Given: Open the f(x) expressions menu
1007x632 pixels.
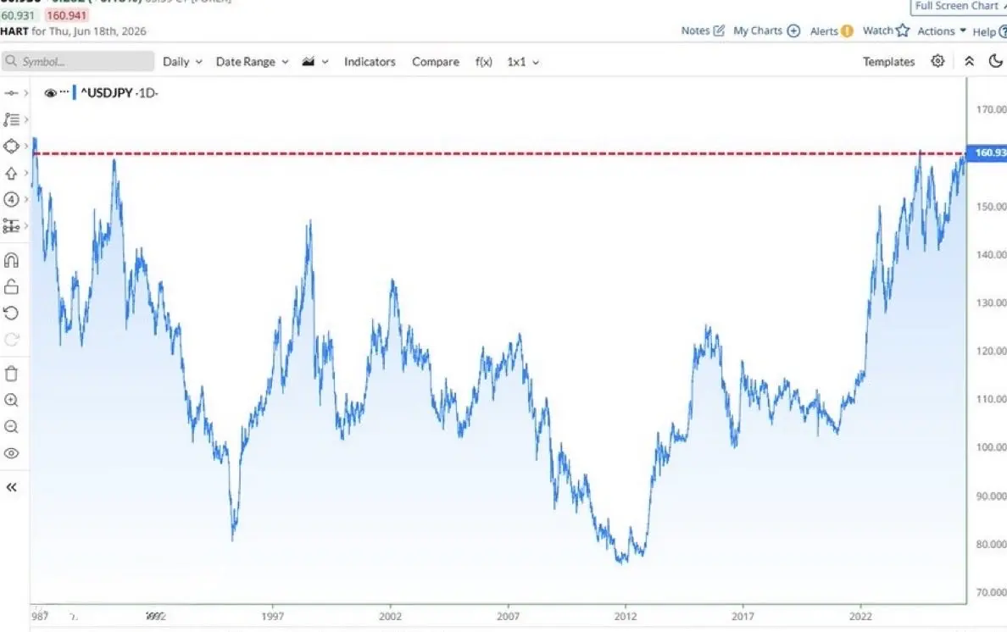Looking at the screenshot, I should click(484, 62).
